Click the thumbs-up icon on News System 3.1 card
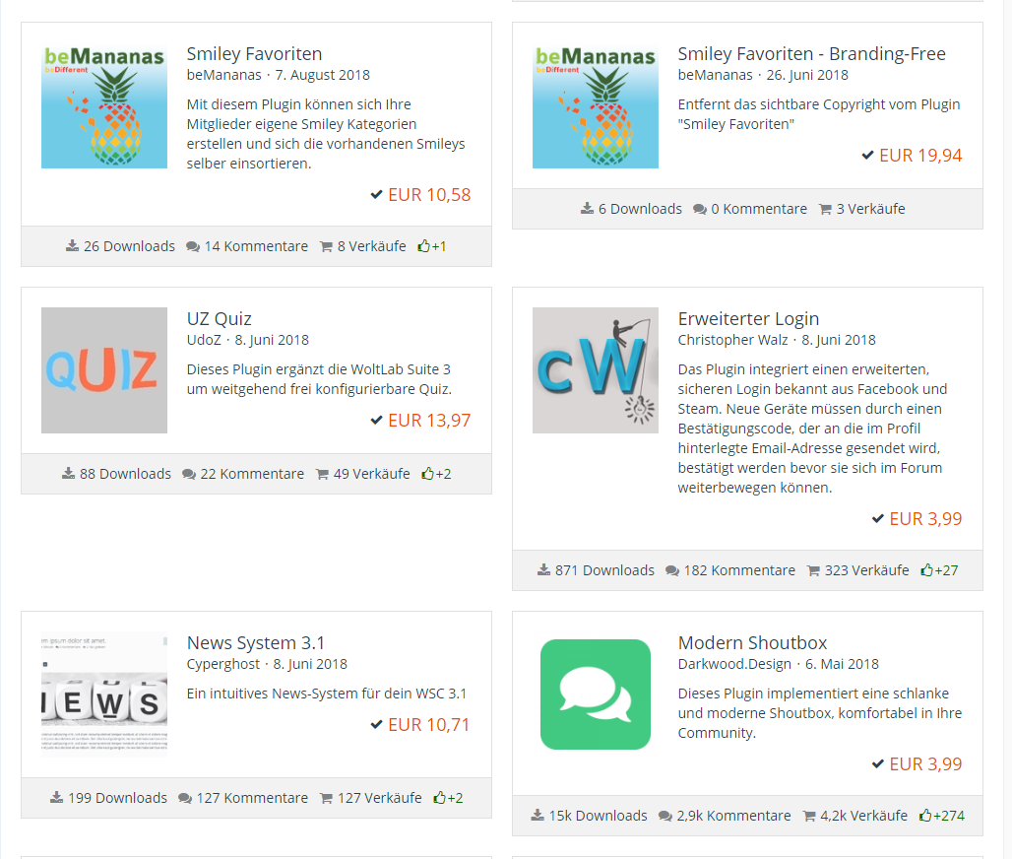This screenshot has height=859, width=1012. pyautogui.click(x=439, y=798)
